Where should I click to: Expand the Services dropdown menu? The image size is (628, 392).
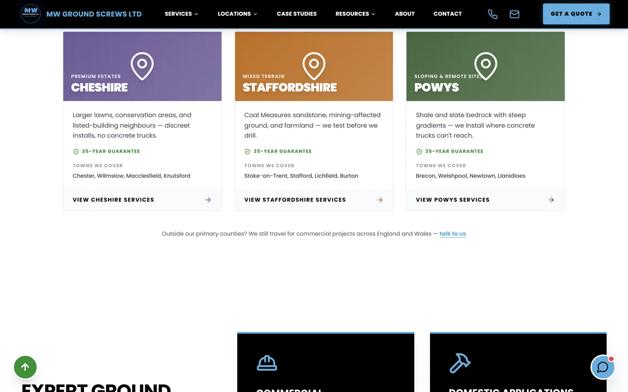click(181, 14)
